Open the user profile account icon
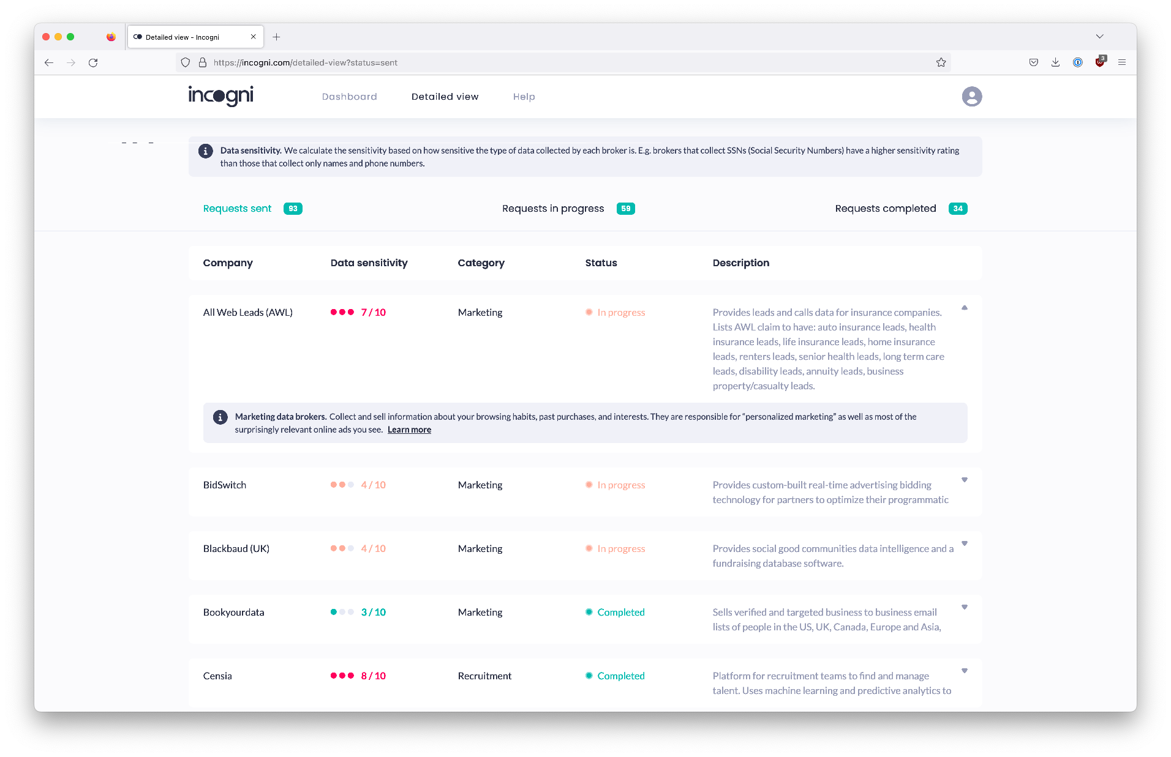The width and height of the screenshot is (1171, 757). coord(972,96)
